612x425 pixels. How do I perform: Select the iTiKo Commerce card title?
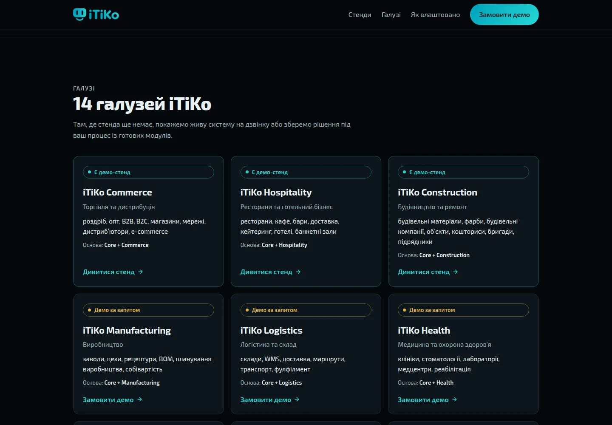(117, 193)
